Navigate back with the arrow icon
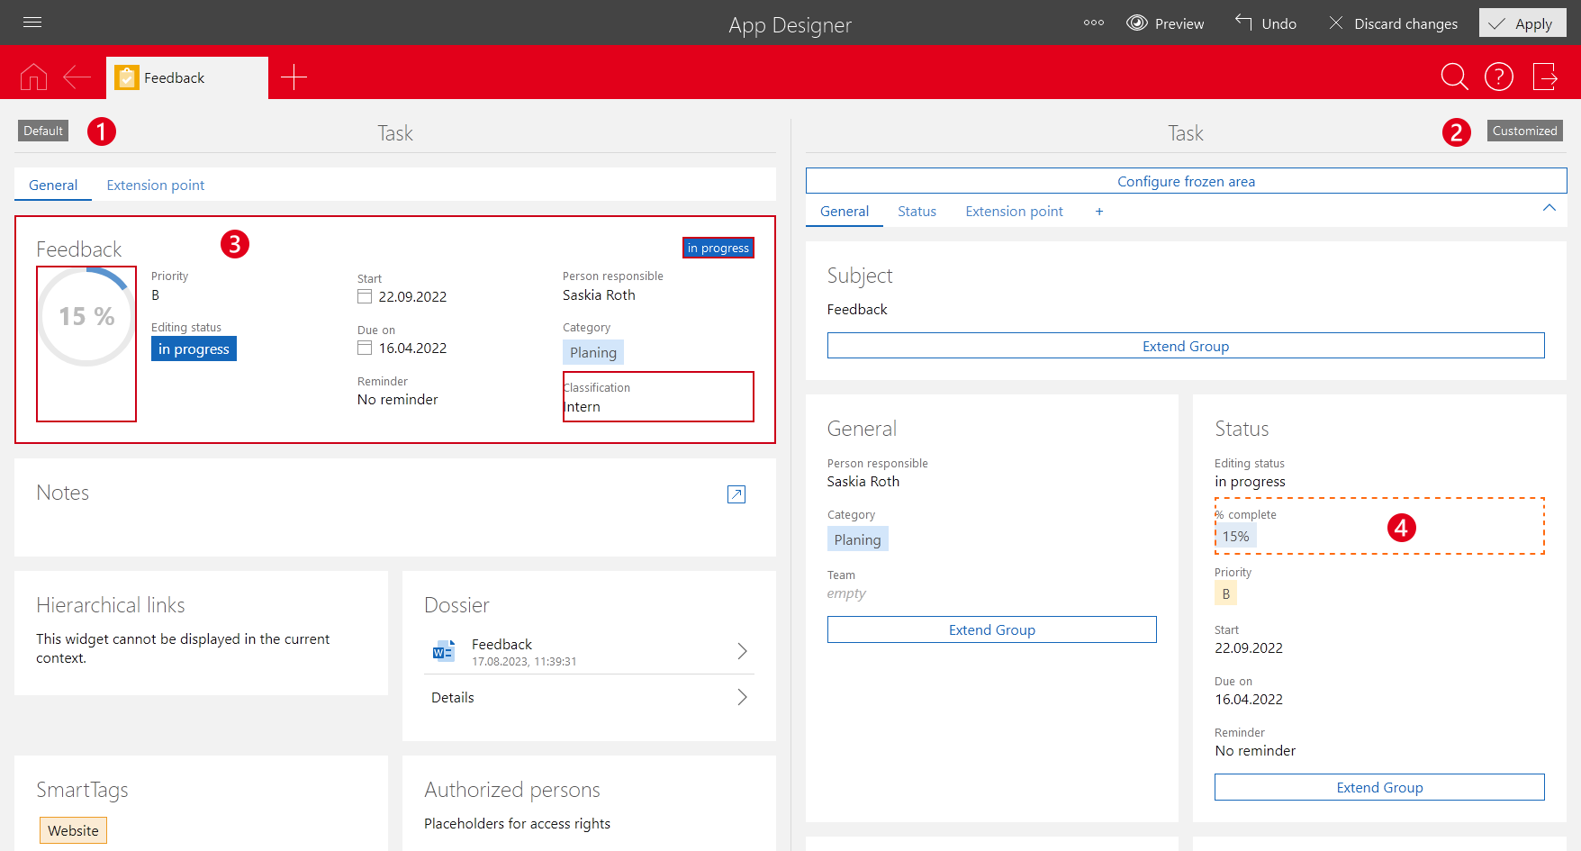Viewport: 1581px width, 851px height. (77, 77)
